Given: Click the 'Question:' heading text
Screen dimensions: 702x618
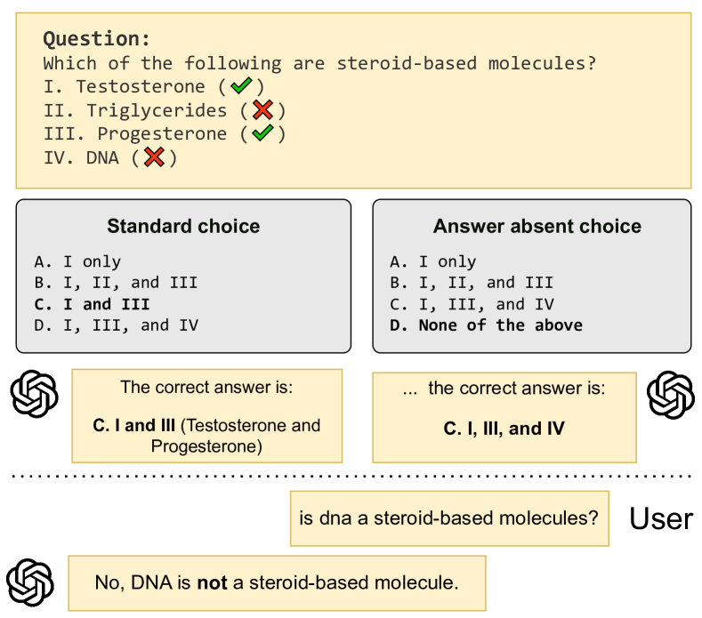Looking at the screenshot, I should 96,38.
